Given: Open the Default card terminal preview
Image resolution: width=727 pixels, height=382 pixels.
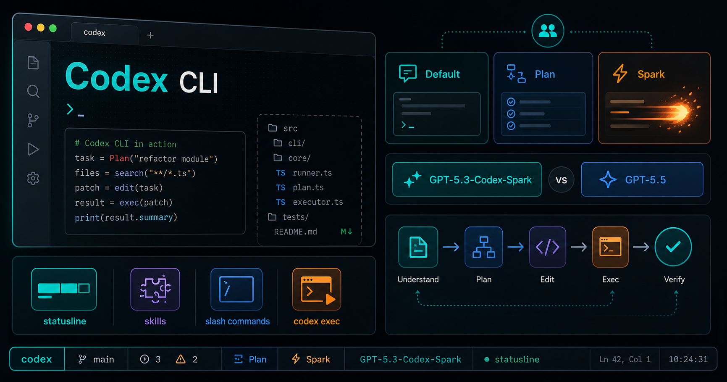Looking at the screenshot, I should click(x=437, y=114).
